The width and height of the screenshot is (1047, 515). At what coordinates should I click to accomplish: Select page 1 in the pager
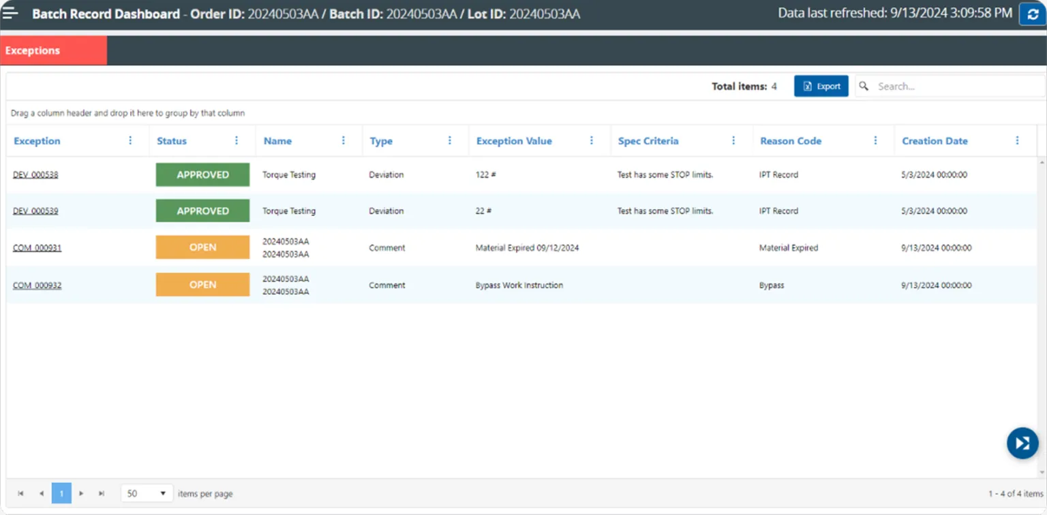(61, 493)
